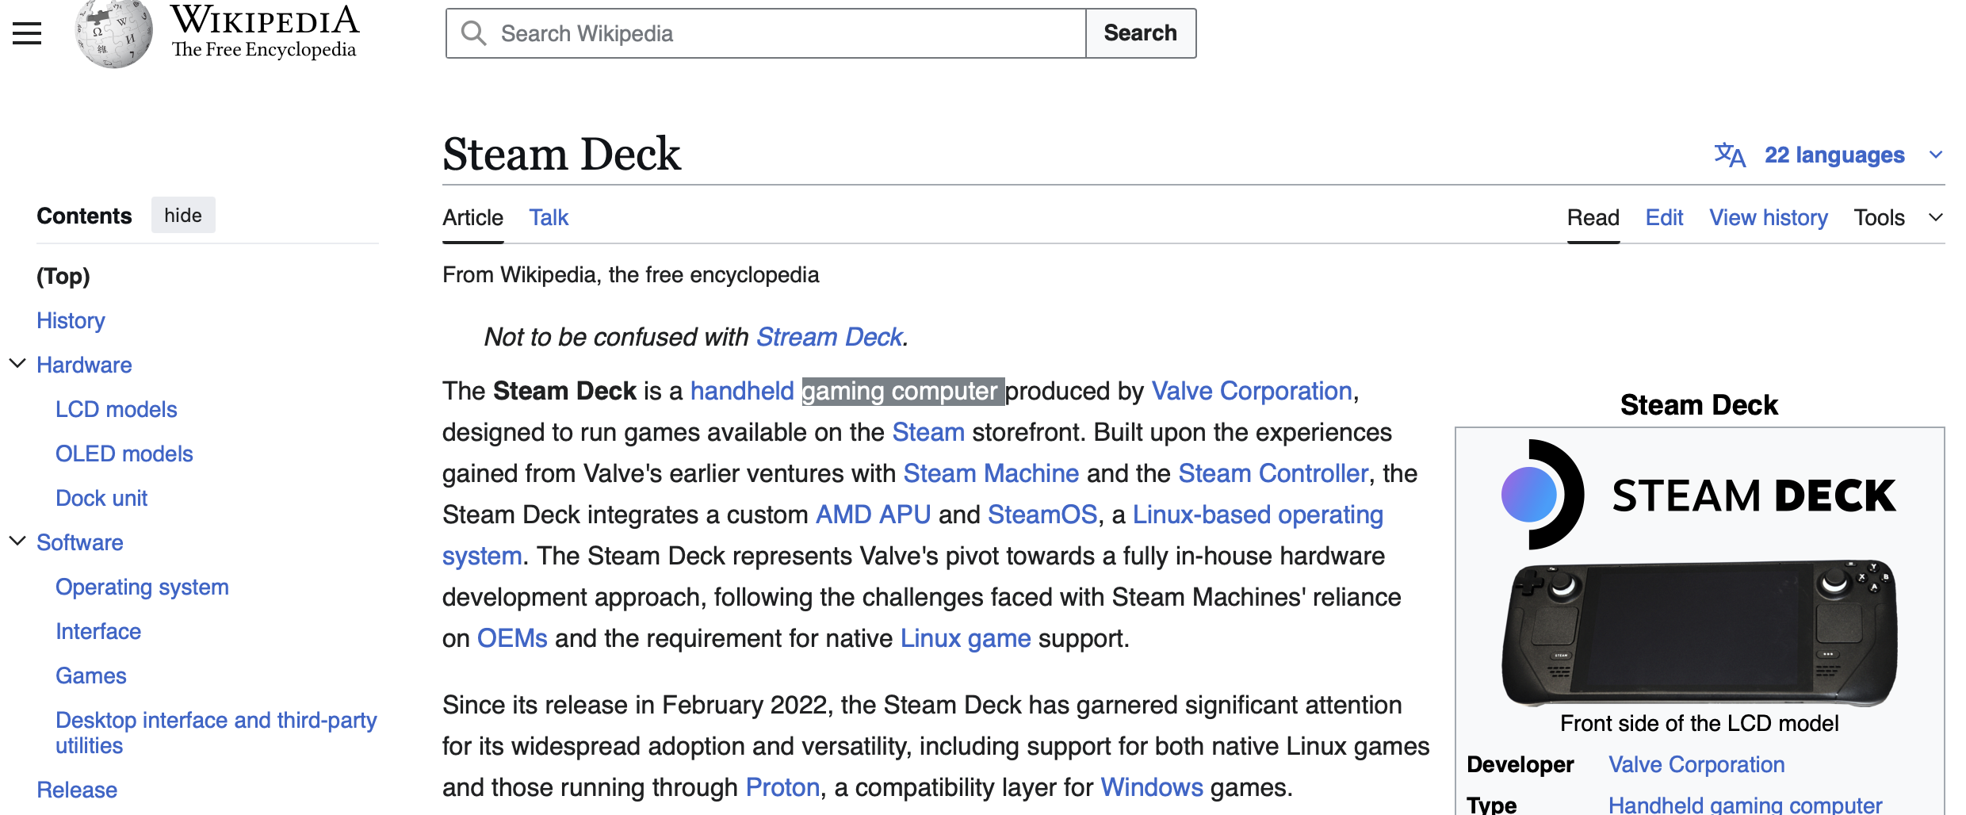Viewport: 1966px width, 815px height.
Task: Open Handheld gaming computer infobox link
Action: pyautogui.click(x=1745, y=805)
